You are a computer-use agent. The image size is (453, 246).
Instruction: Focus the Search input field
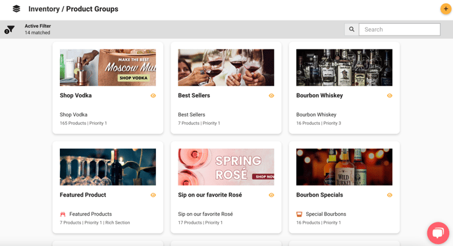400,30
